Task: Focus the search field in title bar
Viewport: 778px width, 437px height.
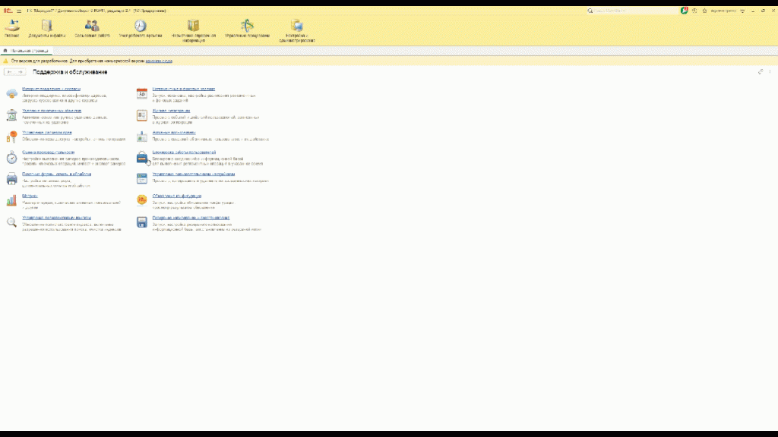Action: 633,11
